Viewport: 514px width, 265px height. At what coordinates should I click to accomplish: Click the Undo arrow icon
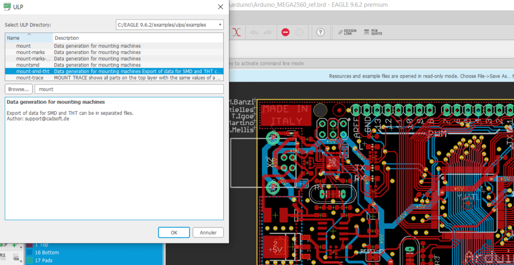pyautogui.click(x=254, y=32)
